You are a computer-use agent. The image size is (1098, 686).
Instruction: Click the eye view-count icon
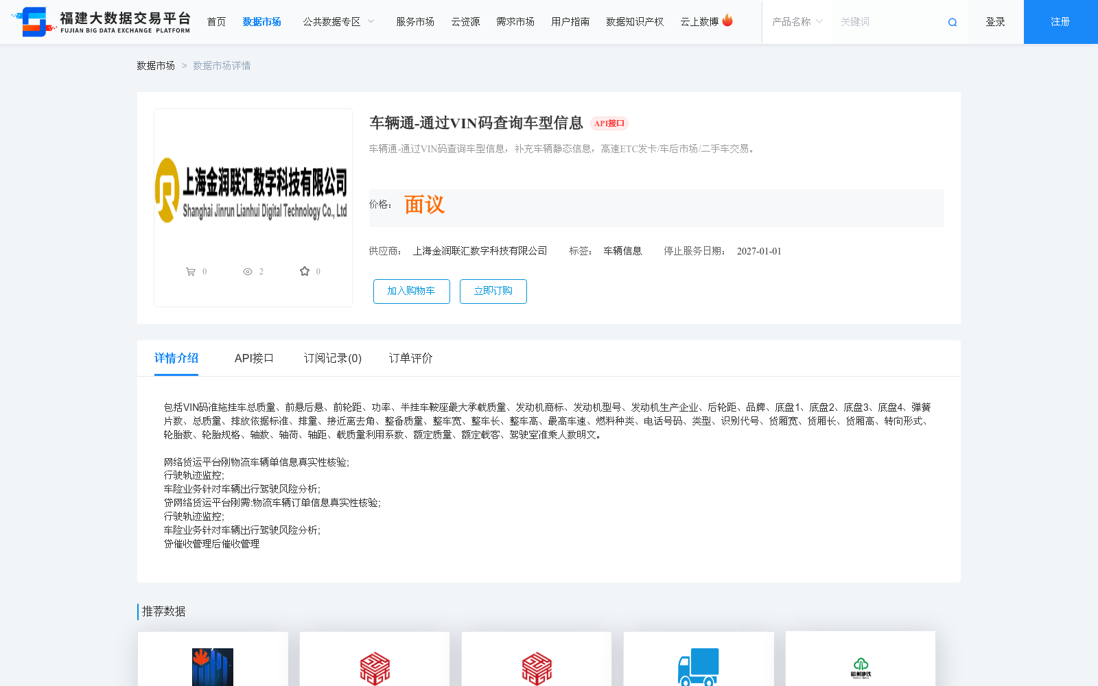(x=248, y=272)
